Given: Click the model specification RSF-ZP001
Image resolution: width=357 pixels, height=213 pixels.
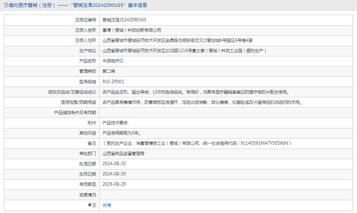Looking at the screenshot, I should point(113,82).
